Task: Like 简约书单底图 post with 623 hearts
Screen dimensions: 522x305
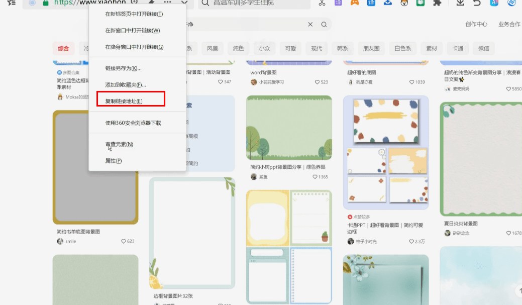Action: [x=124, y=241]
